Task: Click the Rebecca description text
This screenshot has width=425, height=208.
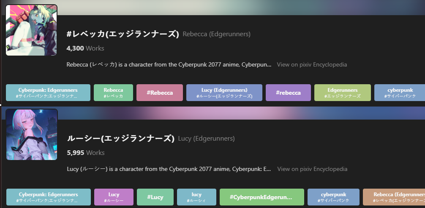Action: pos(169,64)
